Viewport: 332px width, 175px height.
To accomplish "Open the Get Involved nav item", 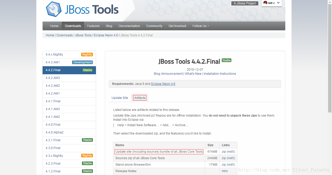I will (x=177, y=26).
